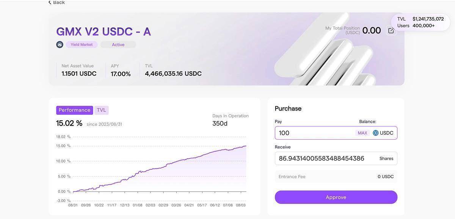
Task: Click the 08/03 marker on the chart axis
Action: click(241, 204)
